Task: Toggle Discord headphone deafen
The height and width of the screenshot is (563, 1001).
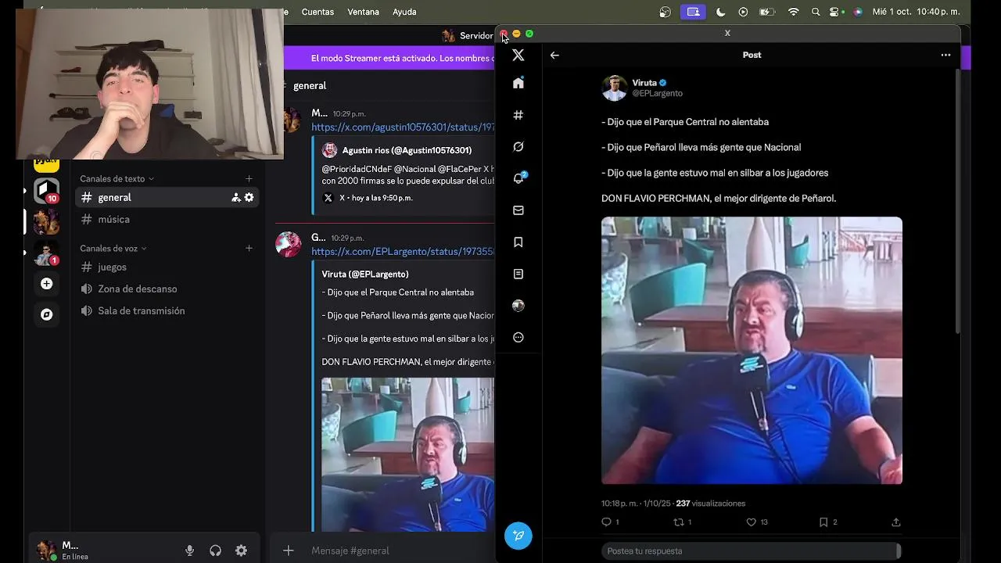Action: click(215, 550)
